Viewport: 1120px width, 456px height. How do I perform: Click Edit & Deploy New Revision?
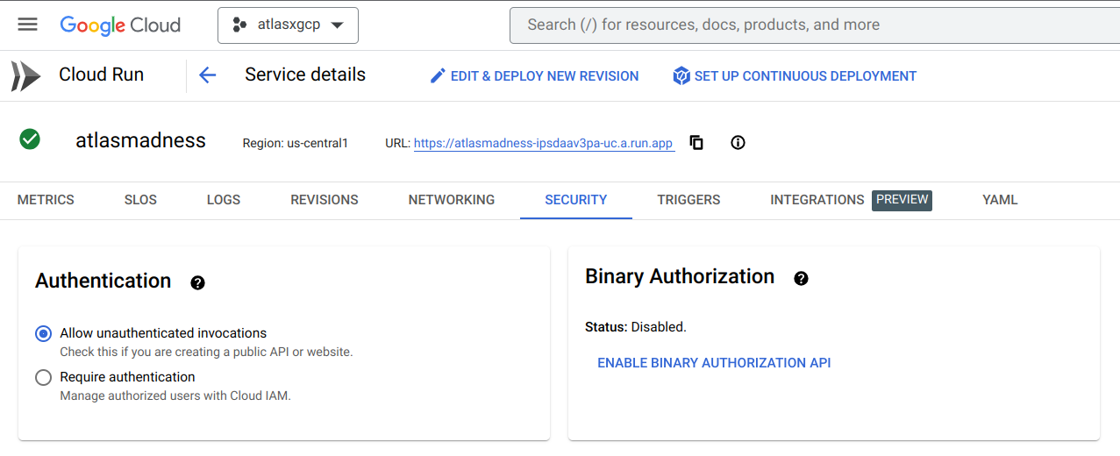[x=534, y=76]
